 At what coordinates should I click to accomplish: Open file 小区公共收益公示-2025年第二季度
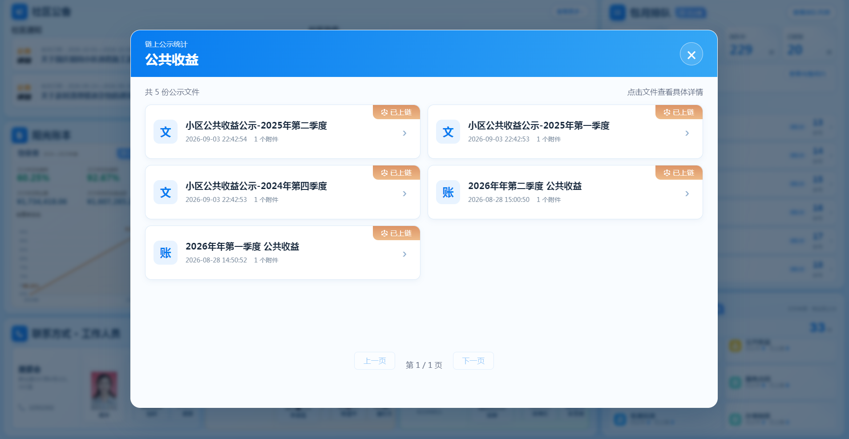tap(283, 132)
